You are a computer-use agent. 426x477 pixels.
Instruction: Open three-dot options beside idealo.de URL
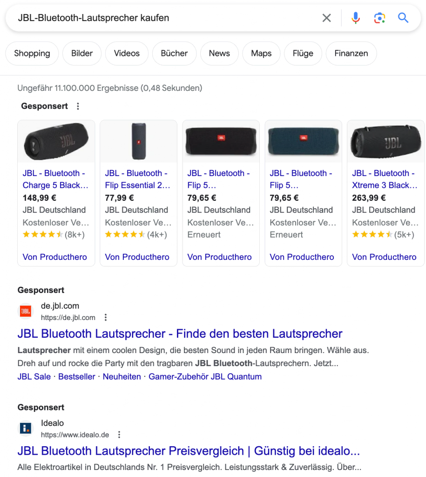click(119, 435)
